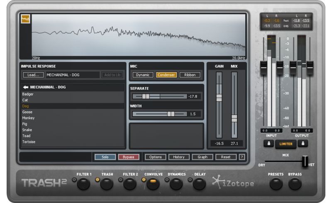
Task: Select the Tortoise impulse
Action: click(73, 142)
